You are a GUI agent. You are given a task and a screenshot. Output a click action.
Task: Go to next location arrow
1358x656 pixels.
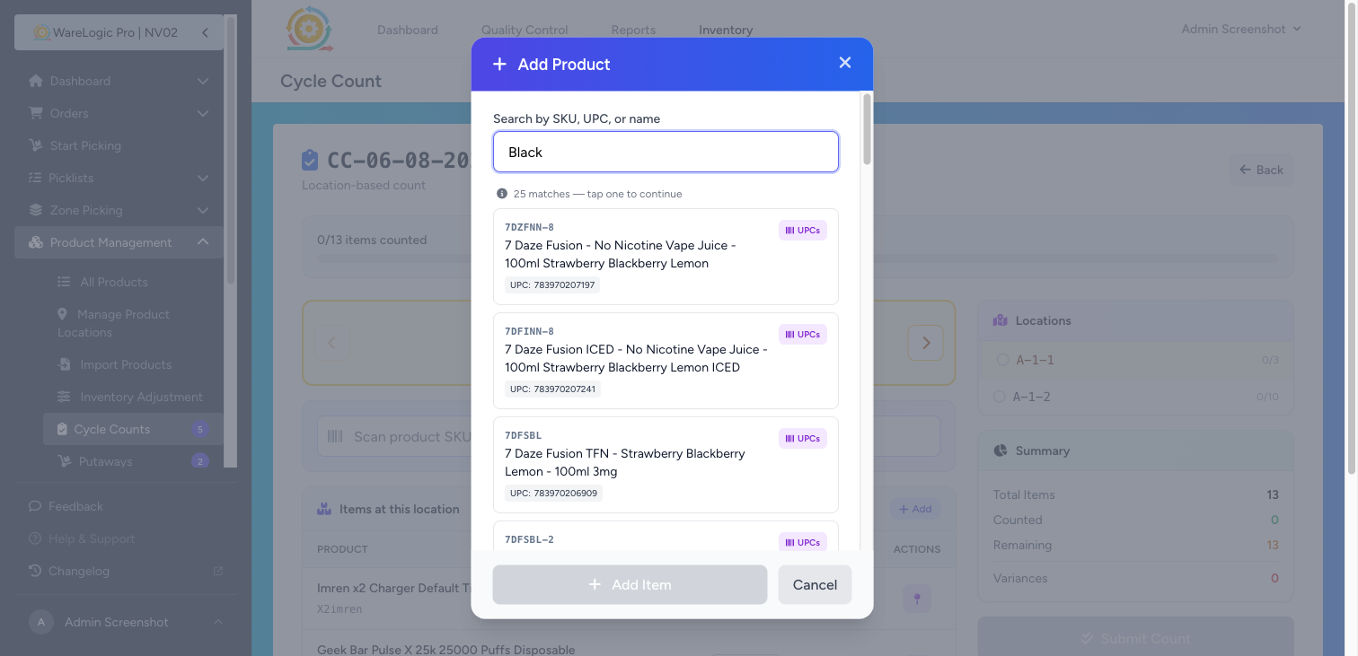point(925,343)
